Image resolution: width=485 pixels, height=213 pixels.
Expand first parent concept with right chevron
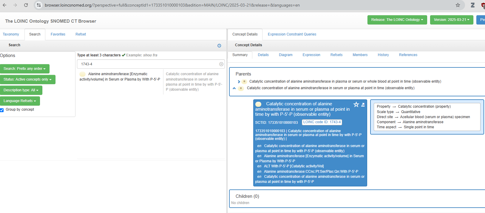[239, 82]
